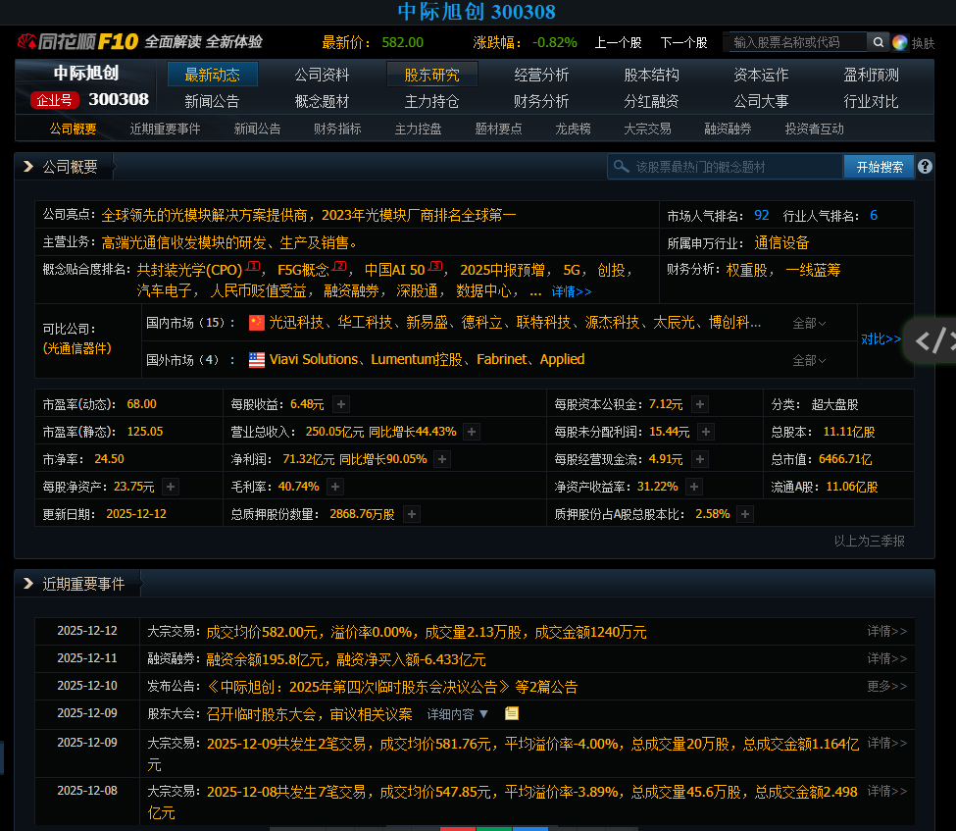Click the question mark help icon
956x831 pixels.
click(x=925, y=167)
